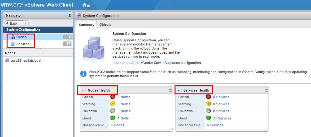311x137 pixels.
Task: Maximize the Services Health panel
Action: tap(266, 90)
